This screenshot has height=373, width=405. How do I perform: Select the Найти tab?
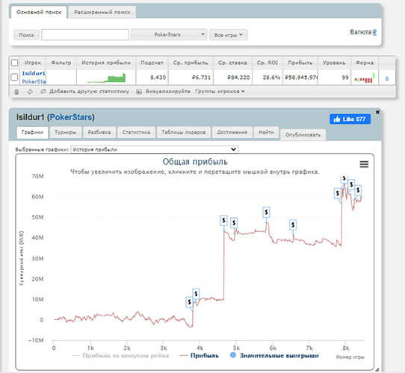coord(266,132)
